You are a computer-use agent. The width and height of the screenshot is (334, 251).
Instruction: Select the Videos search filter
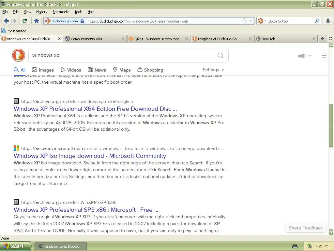[x=71, y=70]
